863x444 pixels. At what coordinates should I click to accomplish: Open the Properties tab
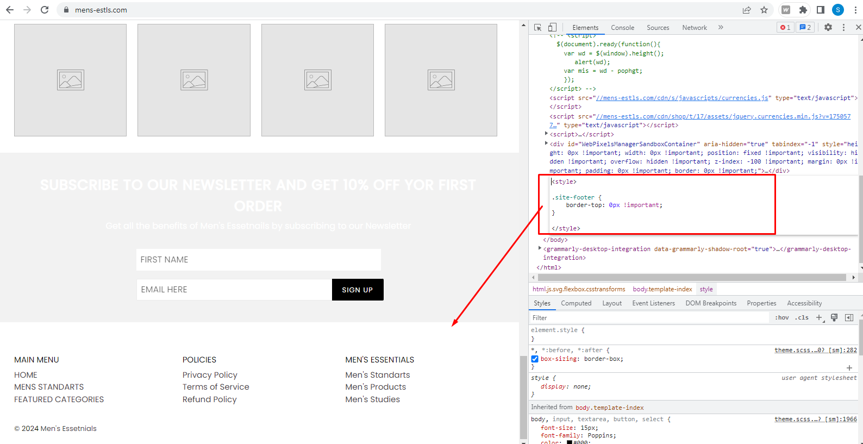tap(761, 303)
